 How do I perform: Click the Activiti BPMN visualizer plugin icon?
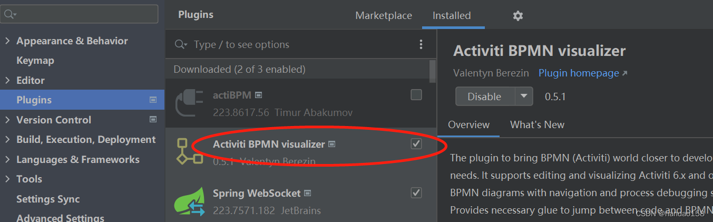pyautogui.click(x=189, y=151)
